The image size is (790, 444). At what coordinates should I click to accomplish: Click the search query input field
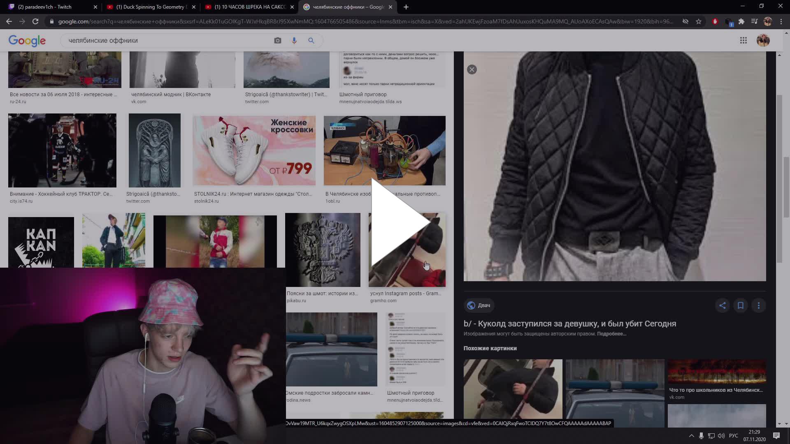click(165, 40)
